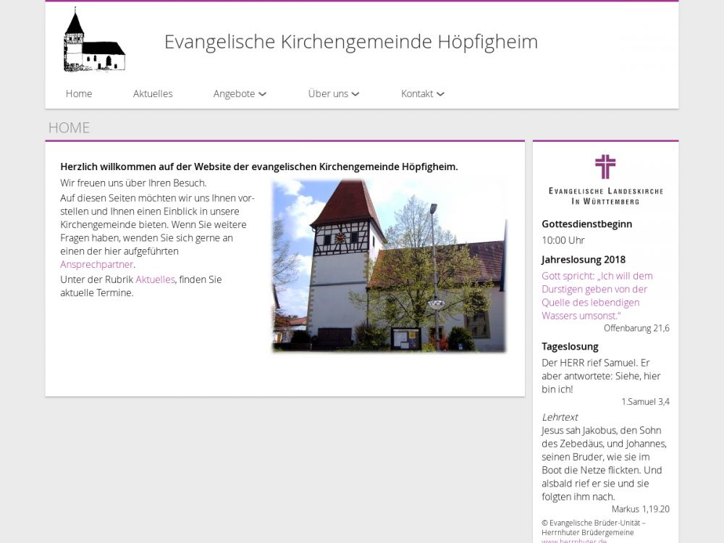Expand the Über uns dropdown menu
Image resolution: width=724 pixels, height=543 pixels.
click(x=328, y=93)
